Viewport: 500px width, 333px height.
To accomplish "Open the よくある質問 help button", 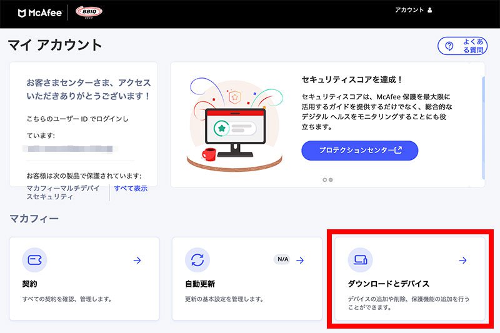I will click(x=462, y=46).
